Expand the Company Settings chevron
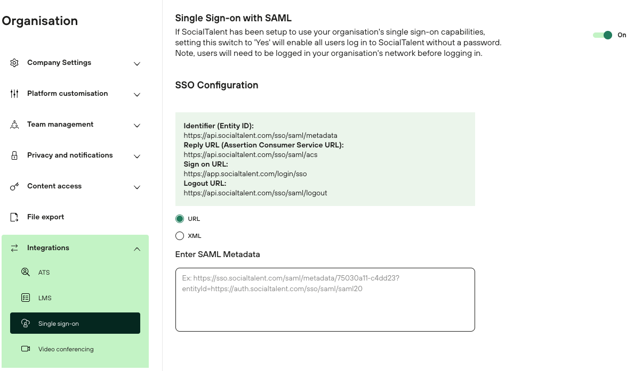 [x=137, y=64]
